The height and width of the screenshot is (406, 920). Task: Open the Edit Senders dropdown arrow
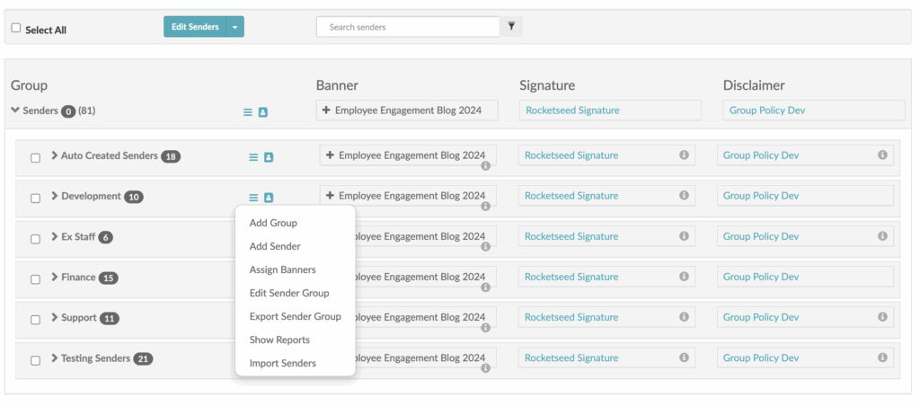tap(234, 27)
